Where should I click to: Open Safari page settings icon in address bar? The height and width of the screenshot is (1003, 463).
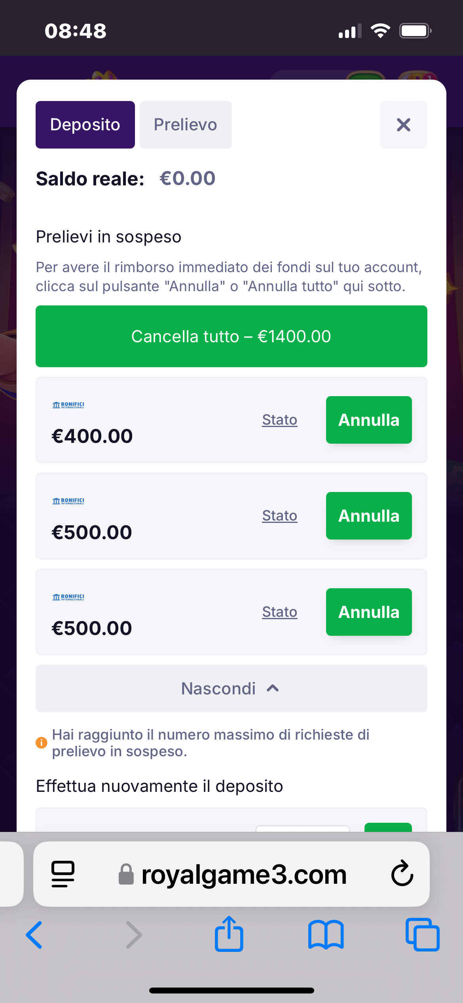pyautogui.click(x=63, y=874)
